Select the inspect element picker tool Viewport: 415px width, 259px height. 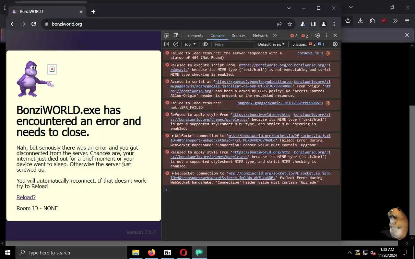point(167,36)
